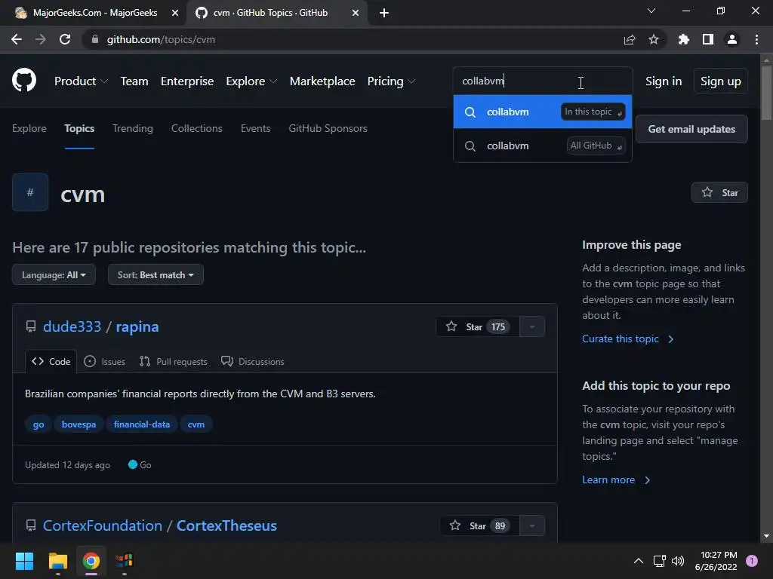Open the Sort: Best match dropdown
This screenshot has height=579, width=773.
(x=156, y=274)
